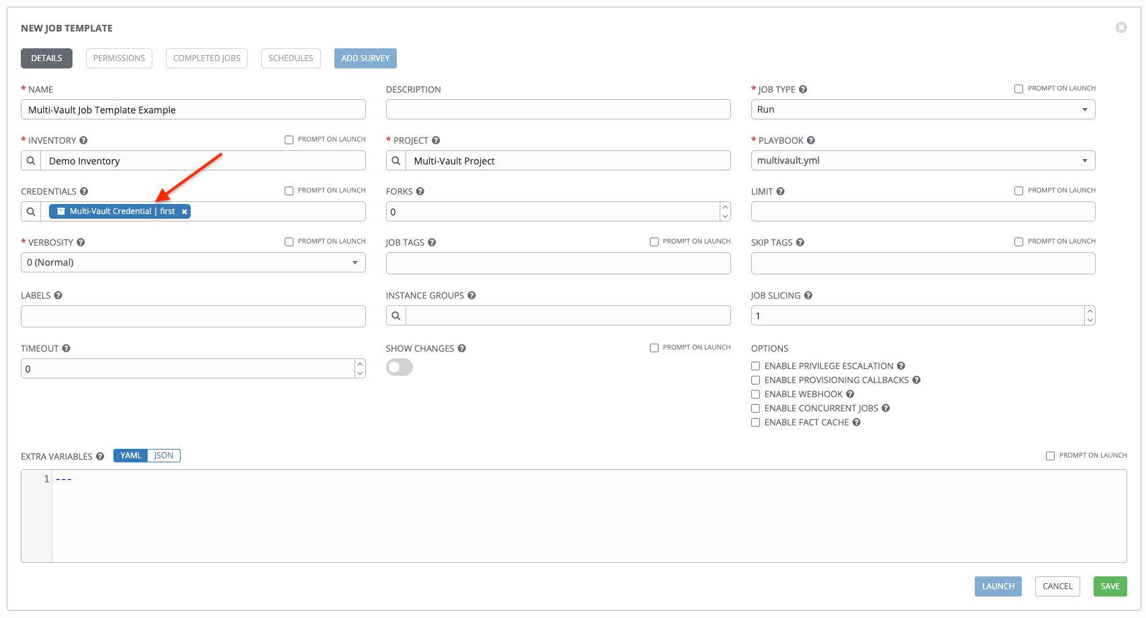Click the Inventory lookup search icon

(31, 161)
